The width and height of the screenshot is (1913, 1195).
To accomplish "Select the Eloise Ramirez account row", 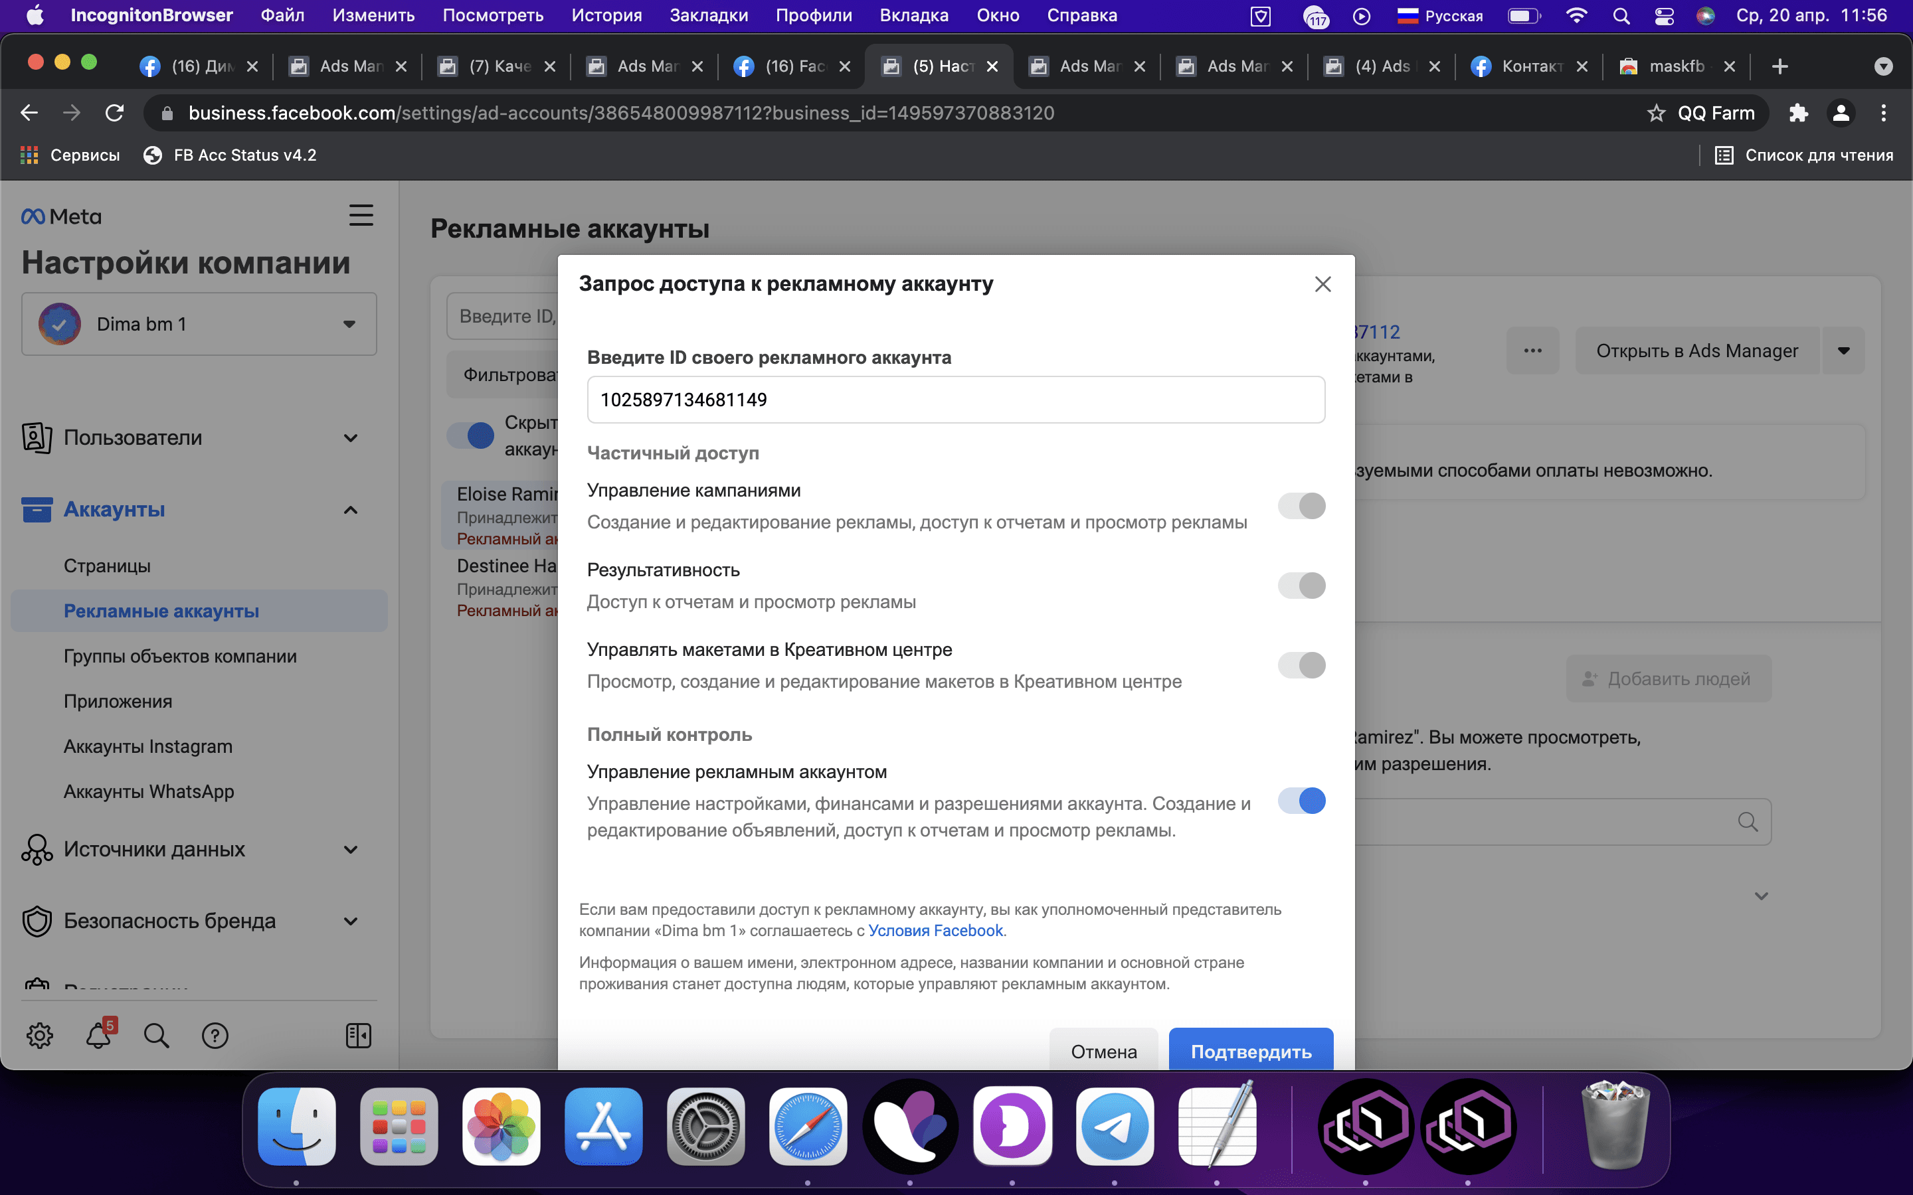I will (x=500, y=515).
